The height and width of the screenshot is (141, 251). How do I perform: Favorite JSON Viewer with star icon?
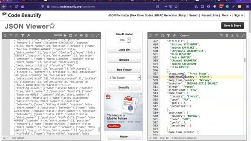tap(52, 26)
